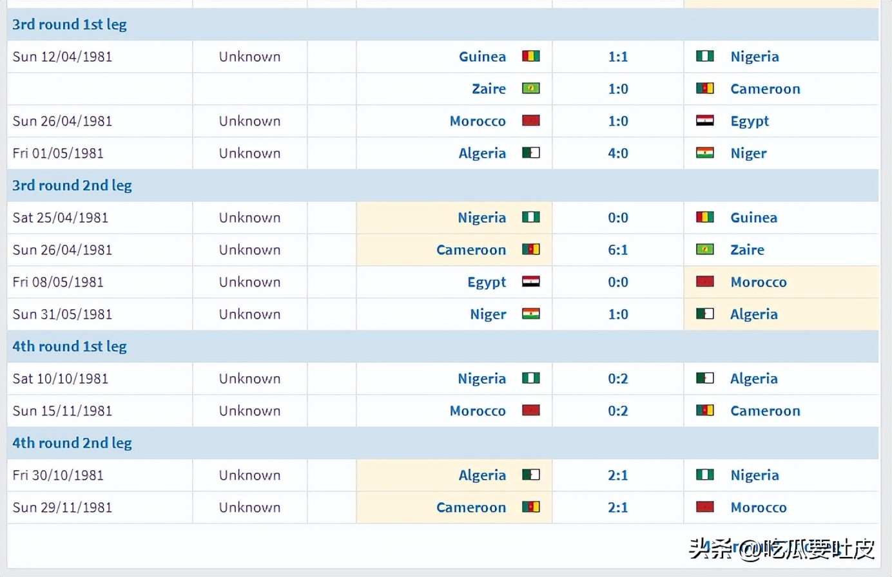The image size is (892, 577).
Task: Open 4:0 score of Algeria vs Niger
Action: (617, 153)
